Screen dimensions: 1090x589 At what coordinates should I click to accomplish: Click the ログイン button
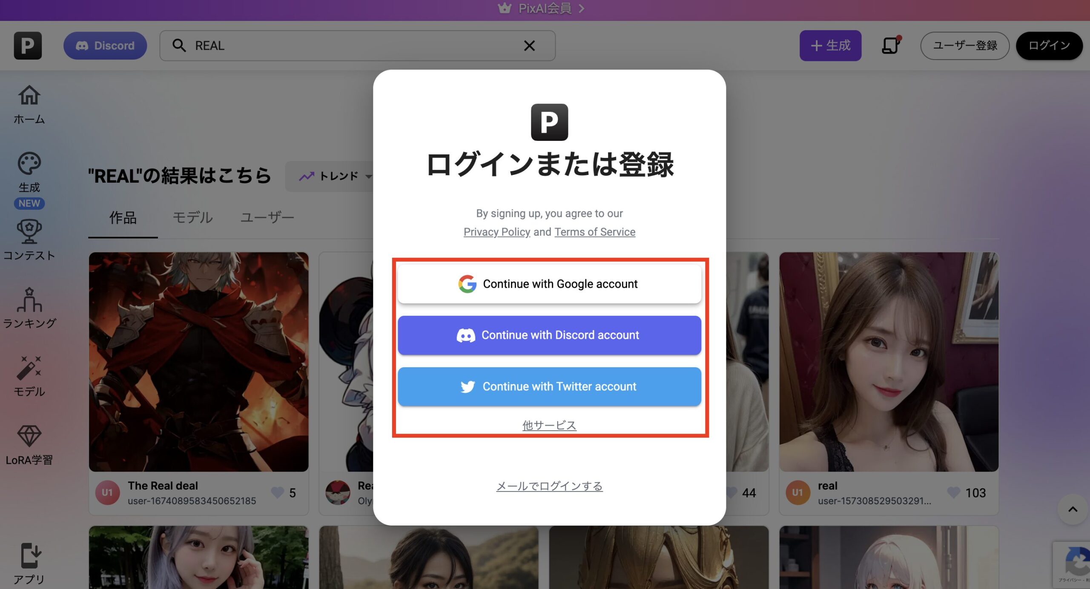[x=1049, y=46]
